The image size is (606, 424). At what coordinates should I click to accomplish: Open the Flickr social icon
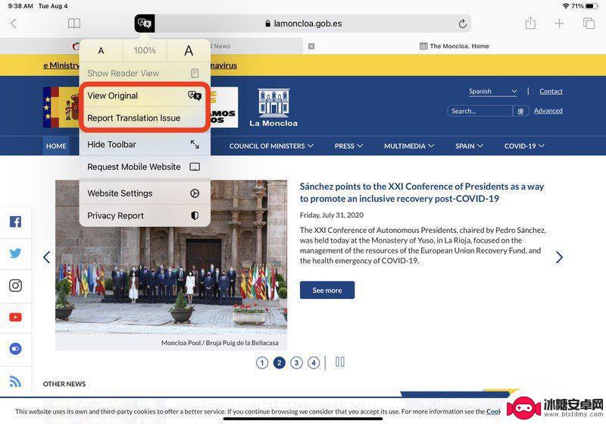(x=15, y=349)
